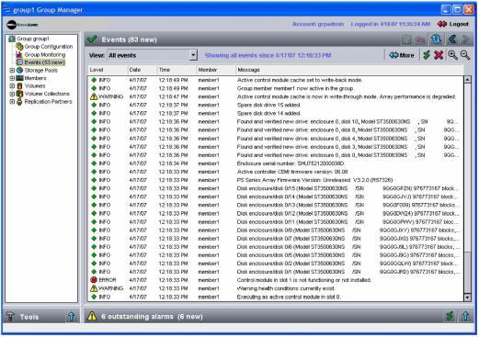Expand the Members tree node
The width and height of the screenshot is (479, 337).
tap(12, 78)
